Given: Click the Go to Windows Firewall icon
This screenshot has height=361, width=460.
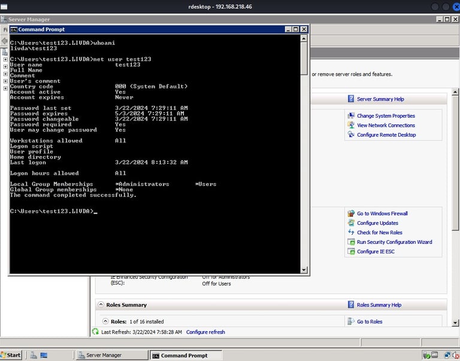Looking at the screenshot, I should (x=351, y=213).
